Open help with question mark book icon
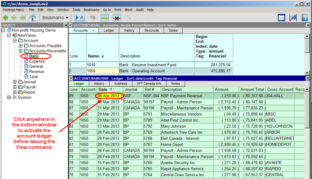This screenshot has height=179, width=312. point(305,18)
